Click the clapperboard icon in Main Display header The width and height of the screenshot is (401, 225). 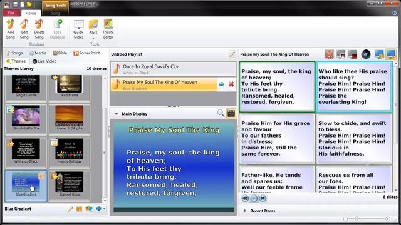(231, 113)
